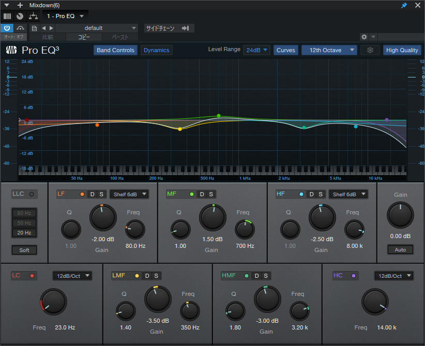425x346 pixels.
Task: Click the pin window icon
Action: click(x=404, y=5)
